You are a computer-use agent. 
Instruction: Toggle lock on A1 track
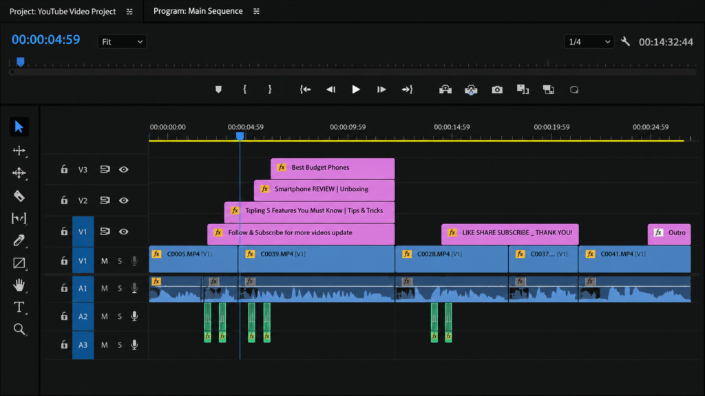(x=64, y=288)
